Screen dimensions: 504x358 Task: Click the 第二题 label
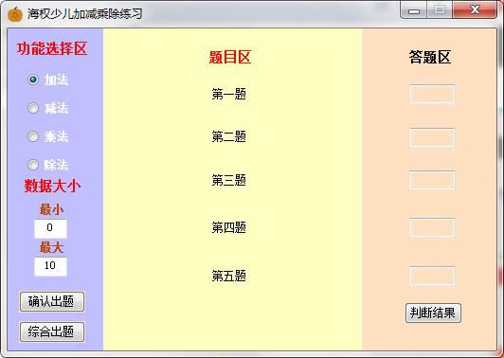coord(229,137)
